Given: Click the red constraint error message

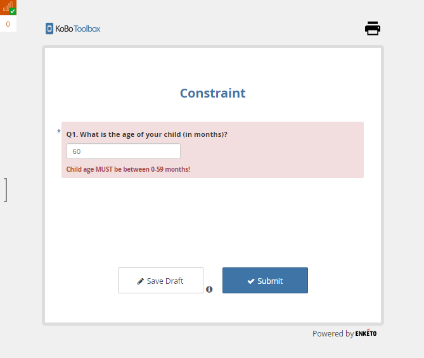Looking at the screenshot, I should (128, 169).
